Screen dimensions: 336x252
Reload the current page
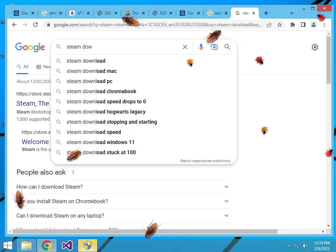(x=35, y=25)
